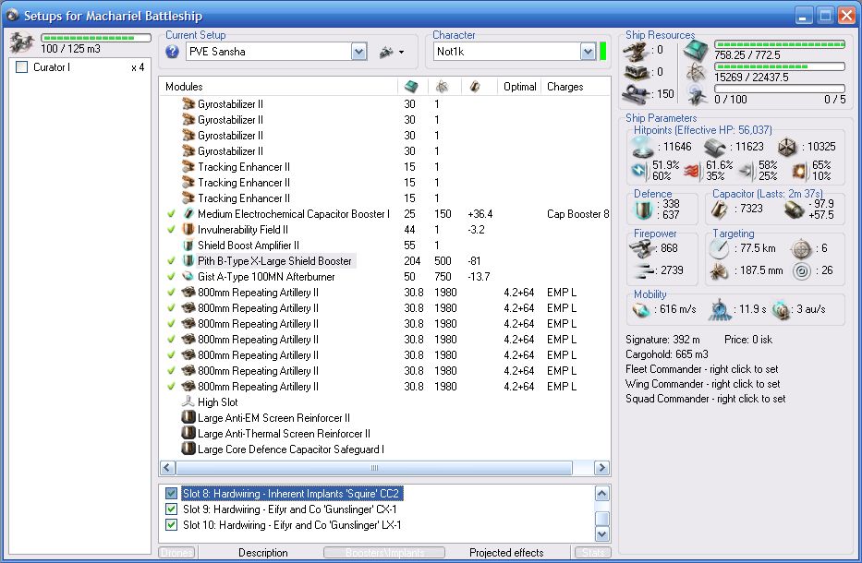Screen dimensions: 862x563
Task: Click the thermal resistance flame icon
Action: coord(693,171)
